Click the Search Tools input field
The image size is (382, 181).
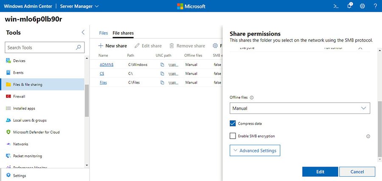[40, 47]
